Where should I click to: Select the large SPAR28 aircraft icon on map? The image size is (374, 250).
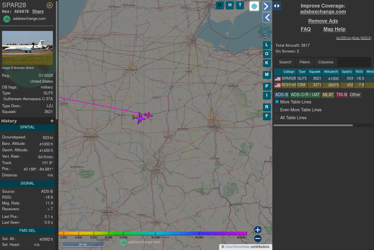tap(139, 118)
